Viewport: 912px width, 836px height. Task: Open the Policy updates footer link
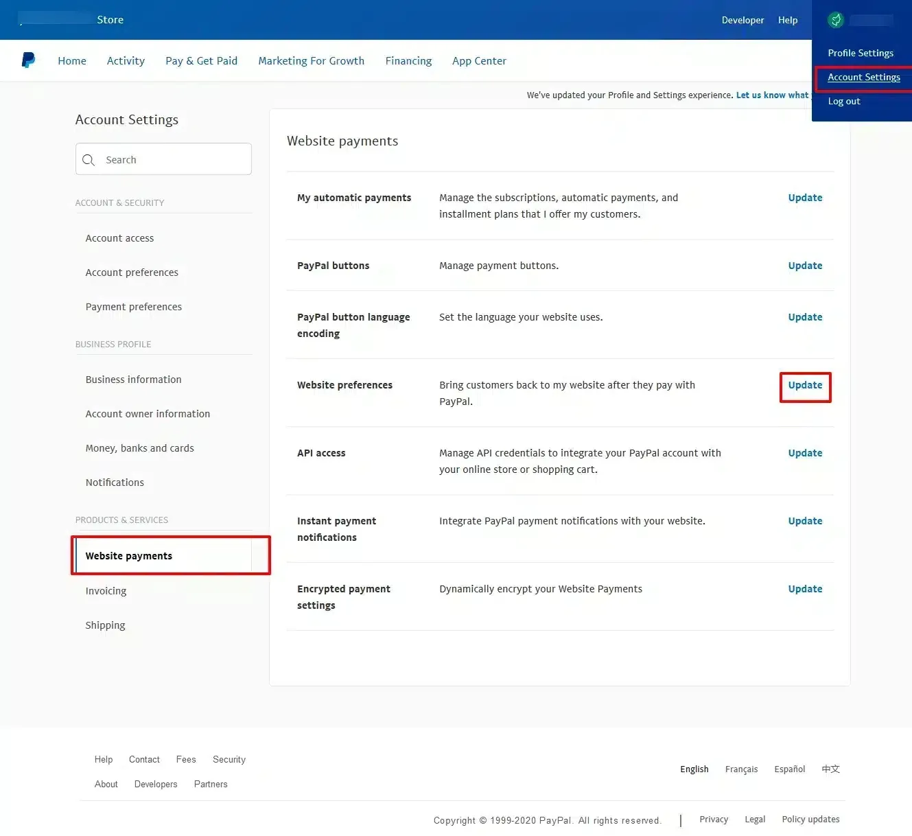[x=810, y=819]
